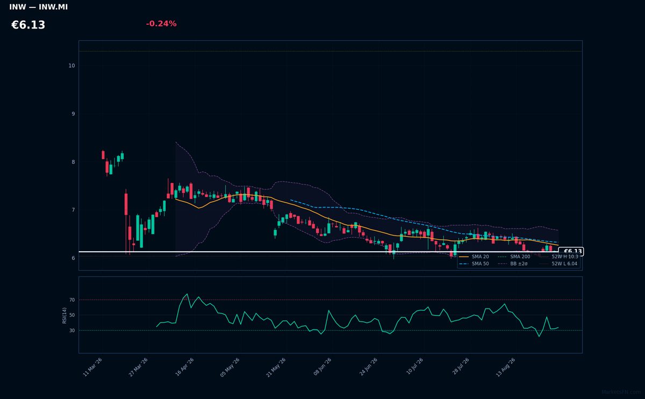Screen dimensions: 645x399
Task: Click the 11 Mar '26 date label
Action: pyautogui.click(x=92, y=367)
